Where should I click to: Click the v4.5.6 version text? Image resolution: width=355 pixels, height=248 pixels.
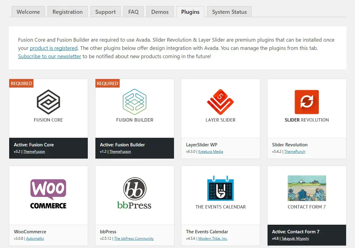click(x=191, y=239)
